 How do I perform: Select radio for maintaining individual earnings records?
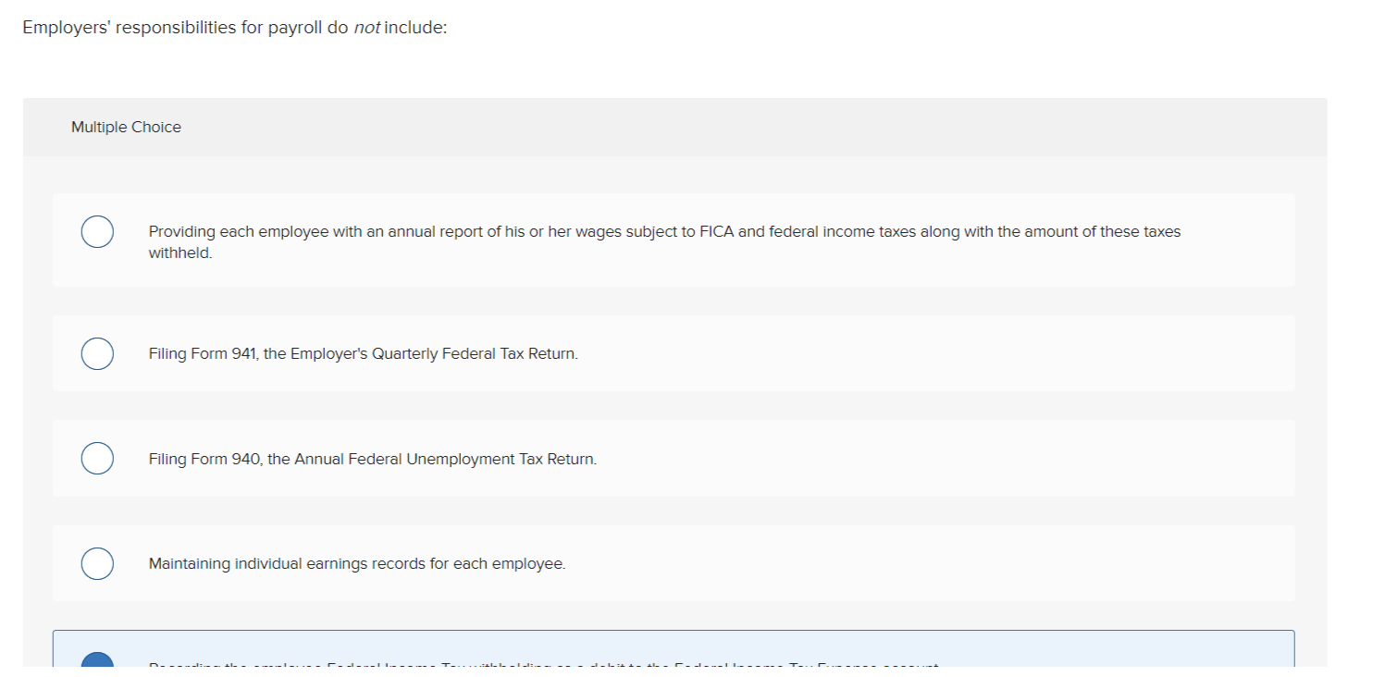point(97,563)
